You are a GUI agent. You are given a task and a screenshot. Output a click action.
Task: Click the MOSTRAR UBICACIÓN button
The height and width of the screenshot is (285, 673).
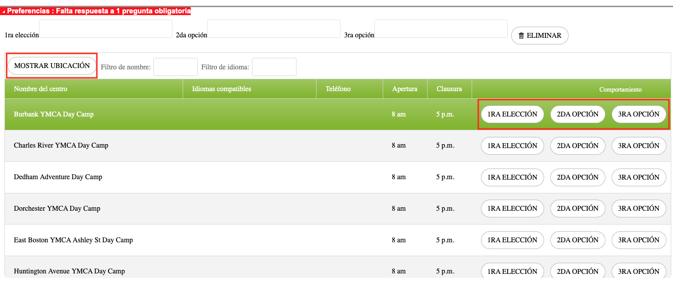52,66
